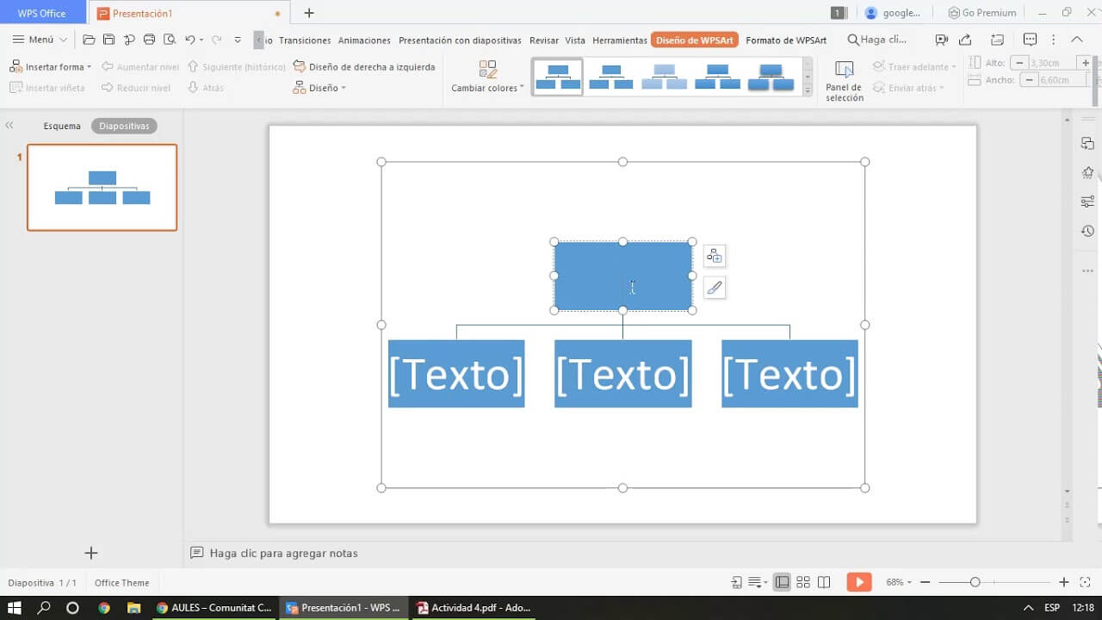
Task: Click the undo arrow icon
Action: pyautogui.click(x=190, y=40)
